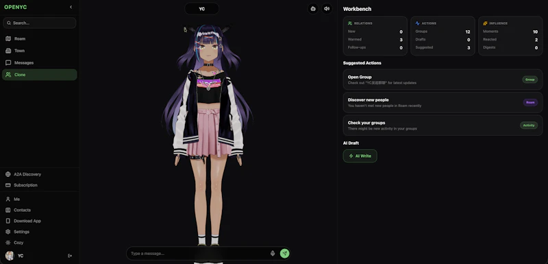Click the Type a message field

(x=199, y=254)
